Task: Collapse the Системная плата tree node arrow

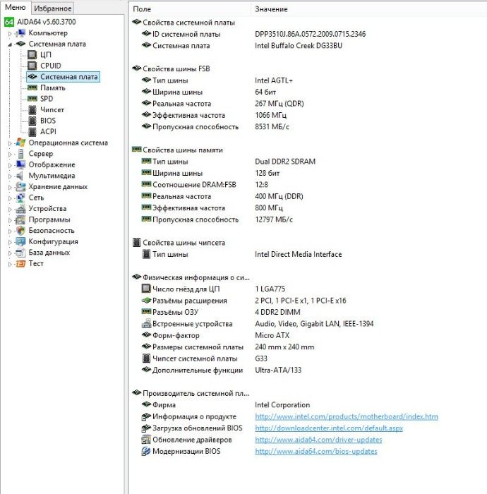Action: [x=10, y=44]
